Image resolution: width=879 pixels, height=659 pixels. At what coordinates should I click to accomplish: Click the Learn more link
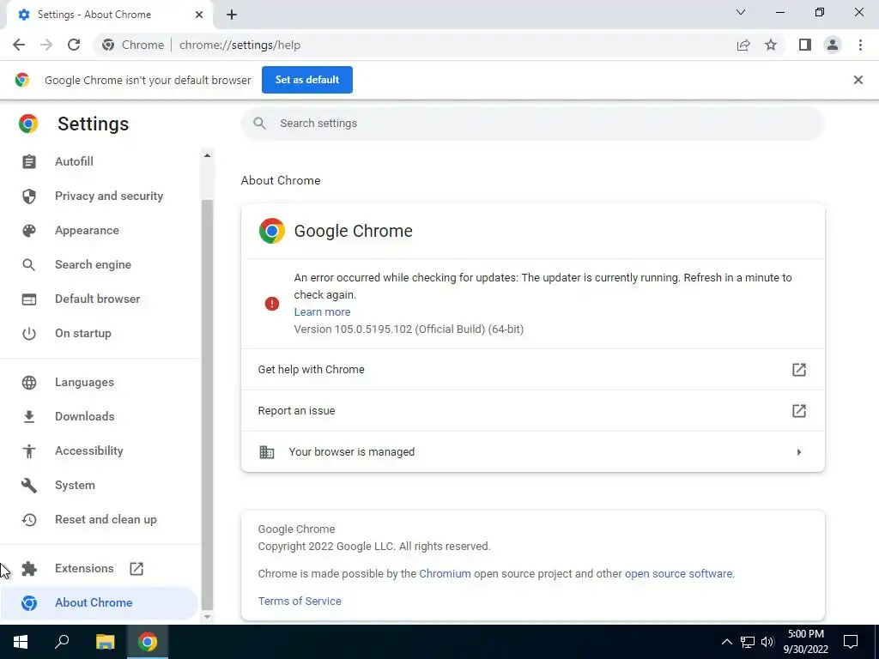tap(323, 311)
